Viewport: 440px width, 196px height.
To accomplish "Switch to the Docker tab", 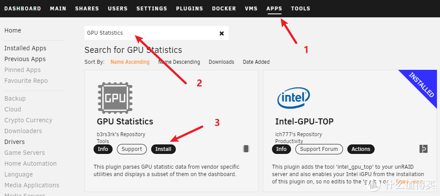I will pyautogui.click(x=224, y=8).
